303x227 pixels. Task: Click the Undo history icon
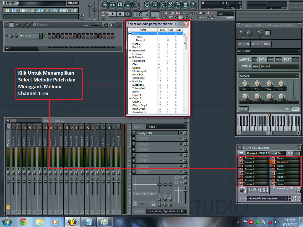[x=147, y=5]
